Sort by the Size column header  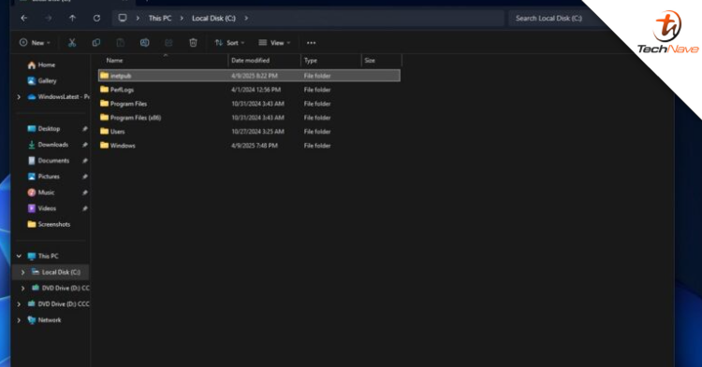[x=370, y=61]
